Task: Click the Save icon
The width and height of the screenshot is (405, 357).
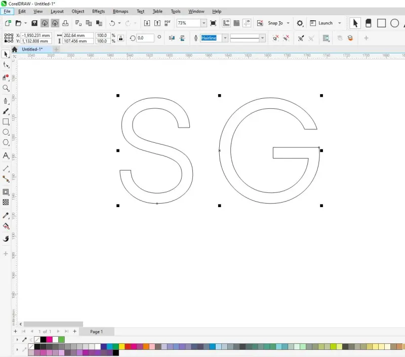Action: 34,23
